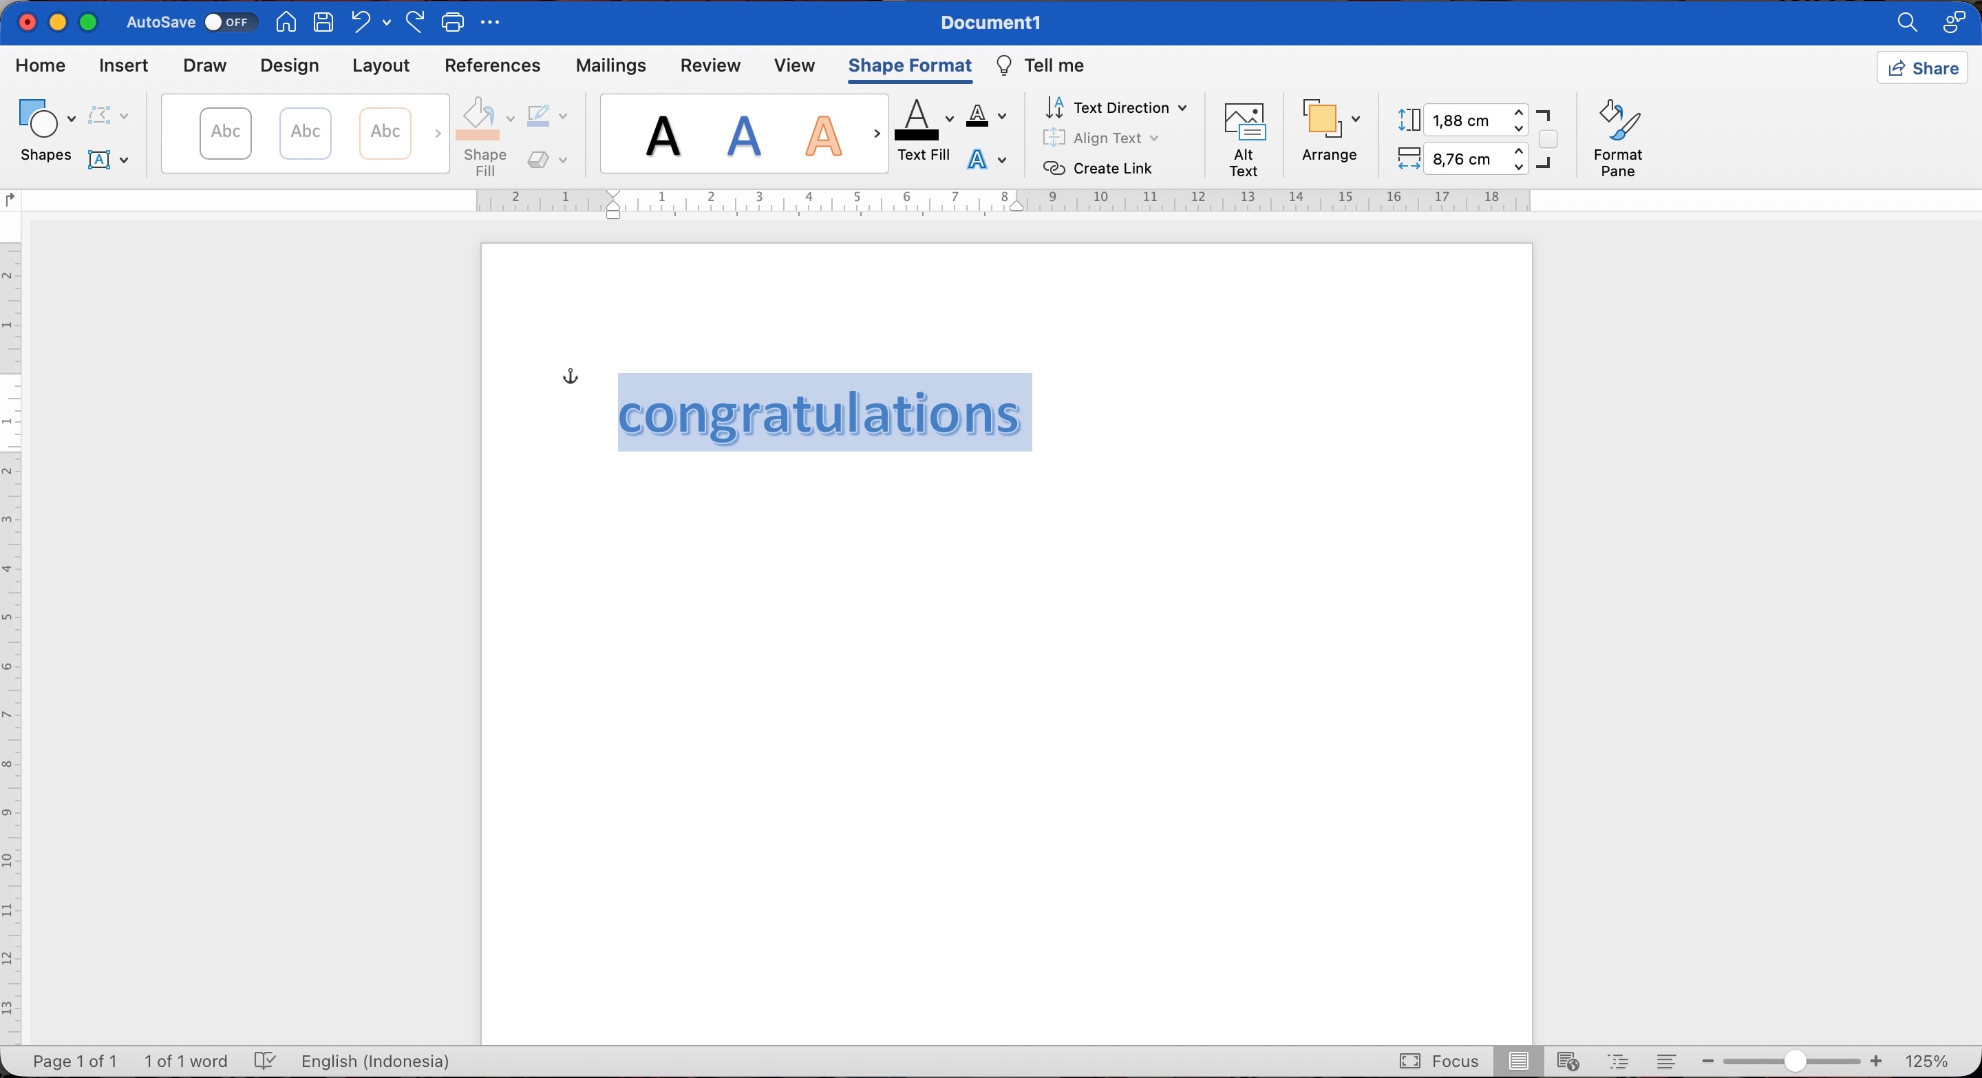Click the zoom slider handle
The height and width of the screenshot is (1078, 1982).
click(x=1794, y=1061)
